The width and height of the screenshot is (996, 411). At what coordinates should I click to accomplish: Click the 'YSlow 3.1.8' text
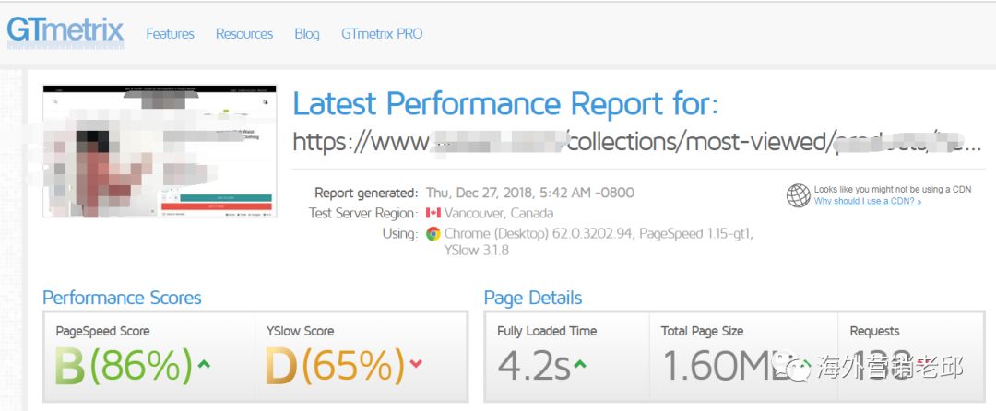[x=477, y=251]
